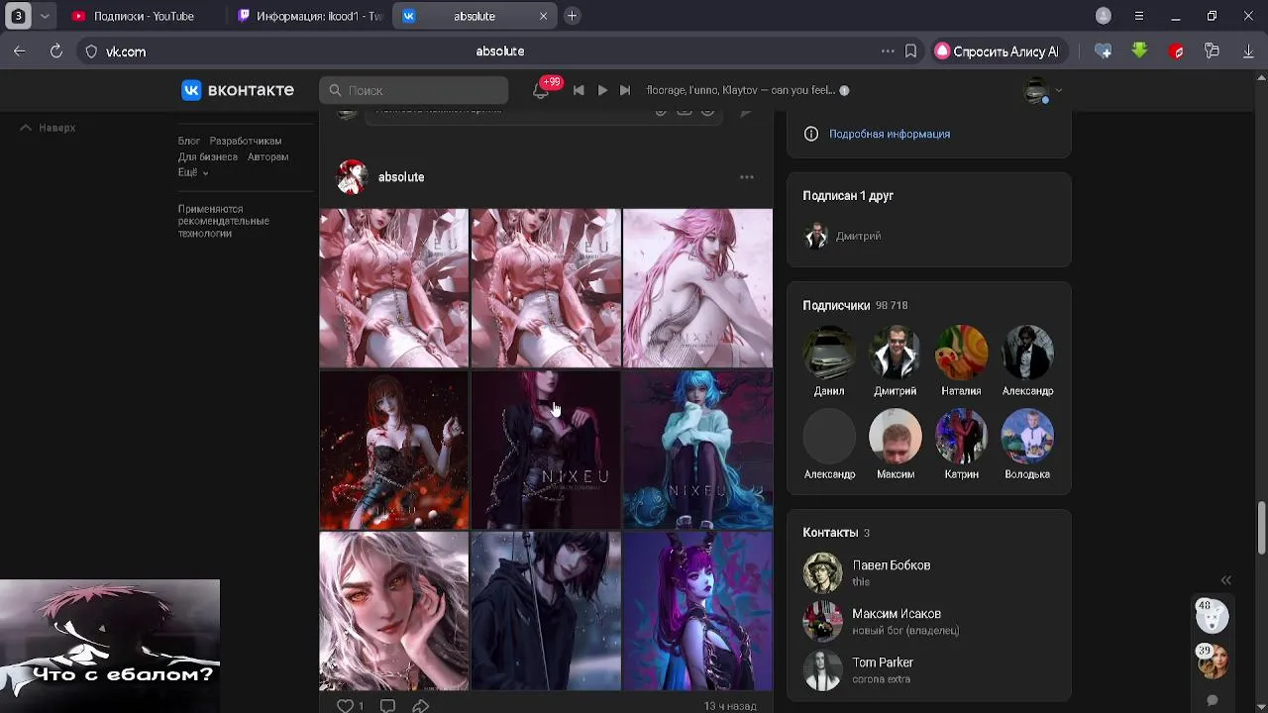Open the Подписчики 98 718 list
The image size is (1268, 713).
tap(855, 305)
